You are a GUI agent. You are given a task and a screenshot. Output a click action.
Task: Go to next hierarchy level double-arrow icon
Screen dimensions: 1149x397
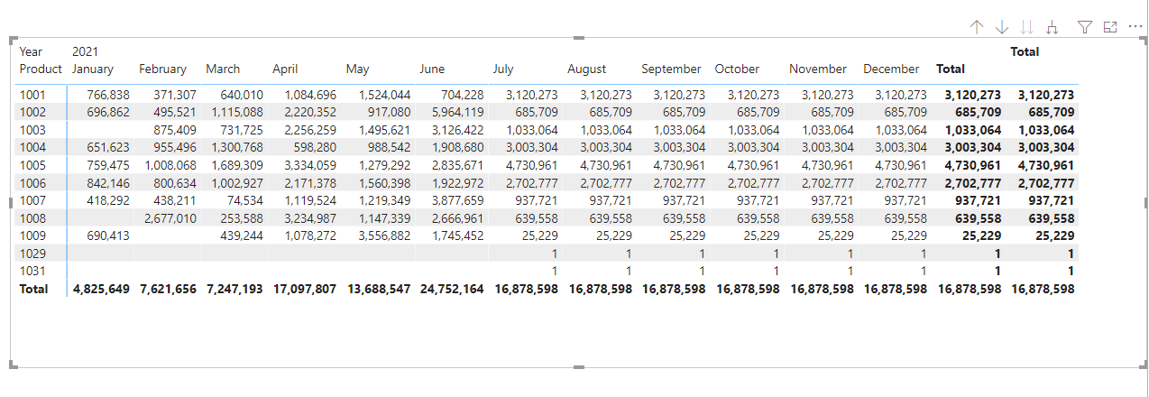coord(1026,27)
